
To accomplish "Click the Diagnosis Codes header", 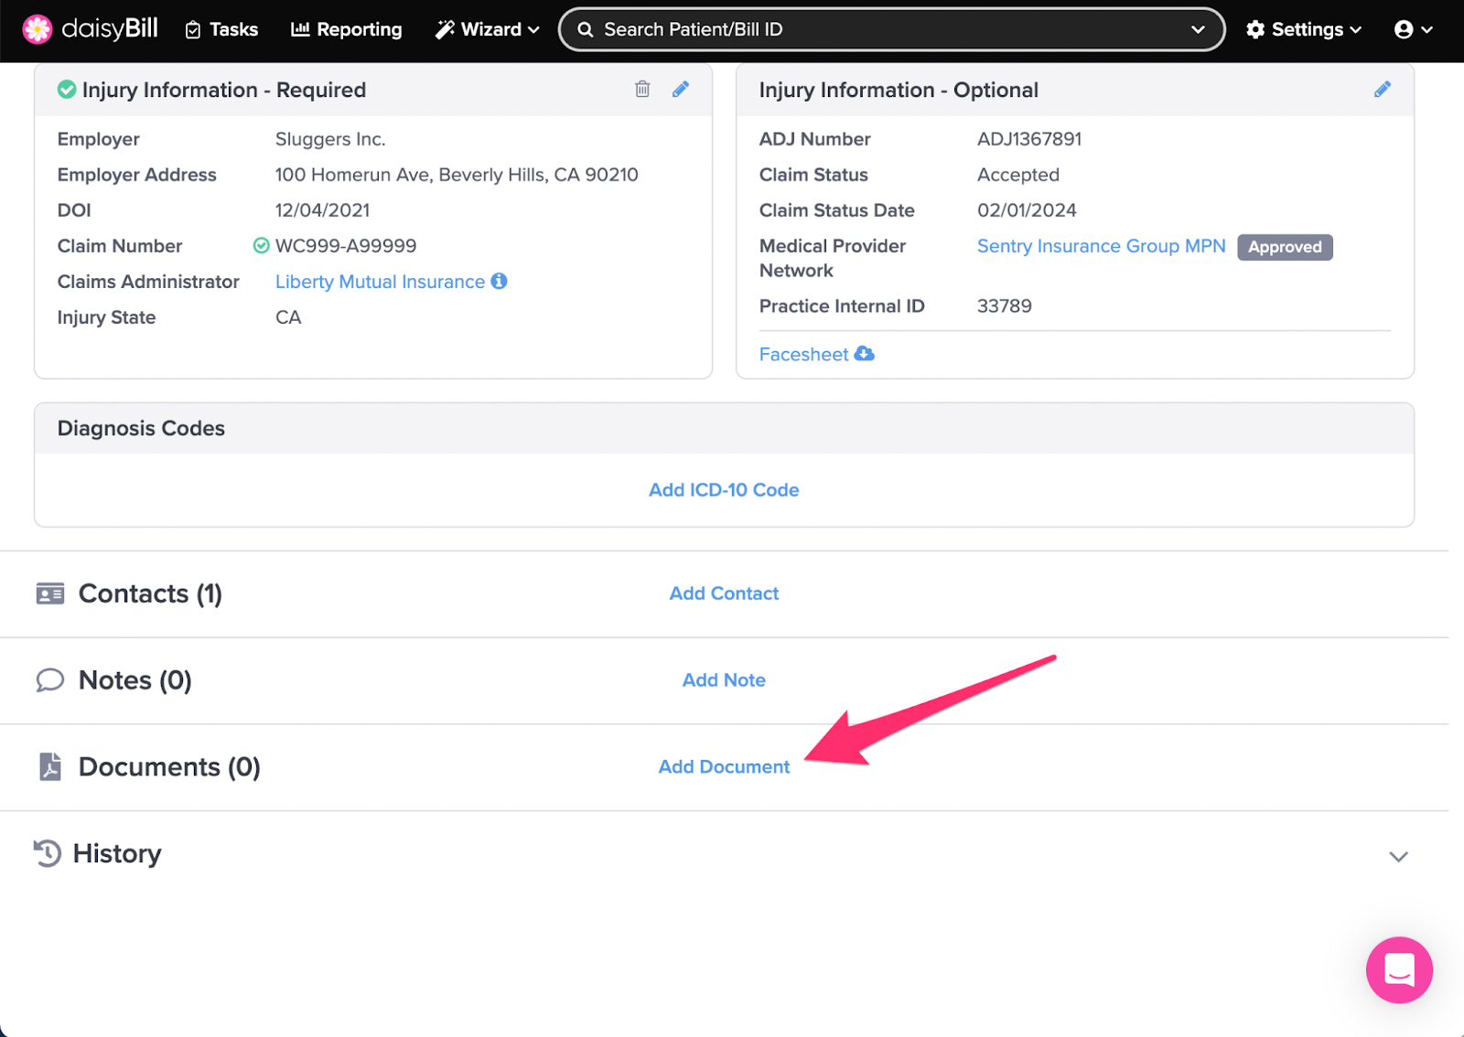I will [141, 428].
